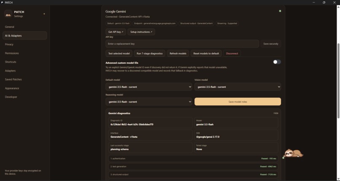Open Shortcuts settings
340x181 pixels.
(x=25, y=62)
